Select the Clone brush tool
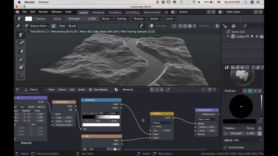Image resolution: width=278 pixels, height=156 pixels. 20,60
